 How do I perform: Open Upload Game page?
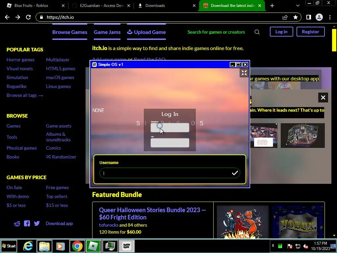(146, 32)
